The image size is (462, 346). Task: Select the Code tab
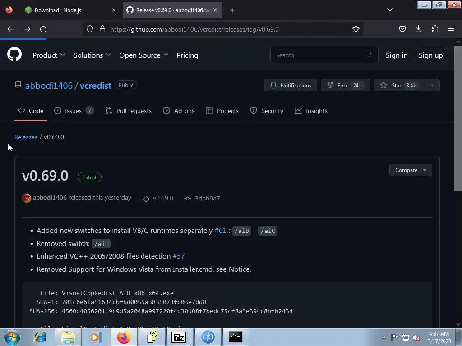pyautogui.click(x=31, y=111)
